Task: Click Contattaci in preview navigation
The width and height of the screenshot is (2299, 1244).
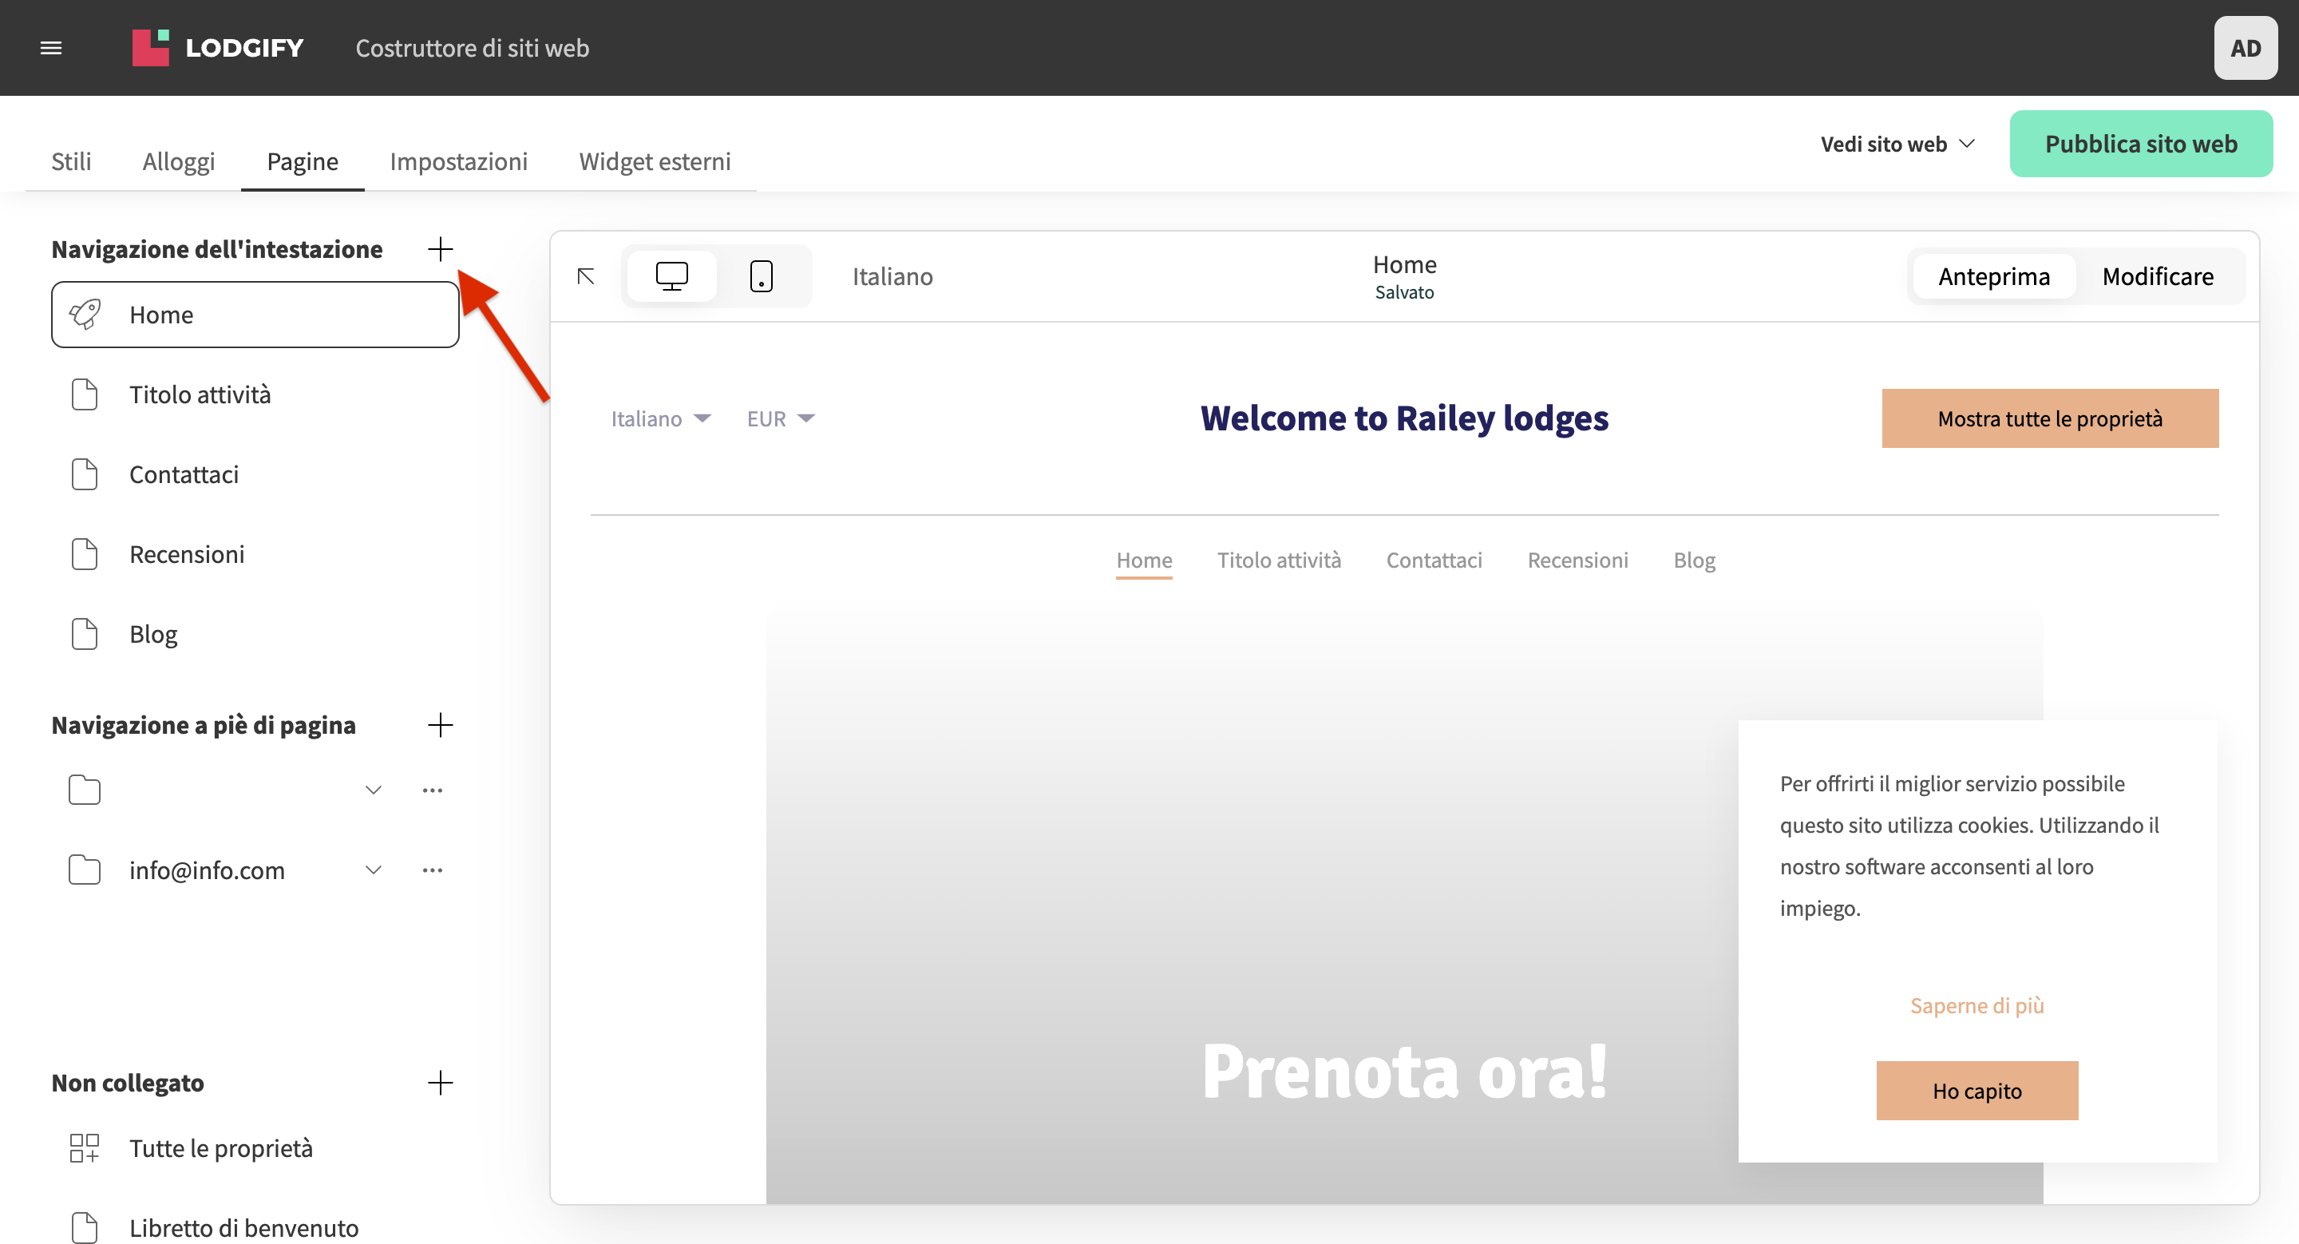Action: pos(1434,561)
